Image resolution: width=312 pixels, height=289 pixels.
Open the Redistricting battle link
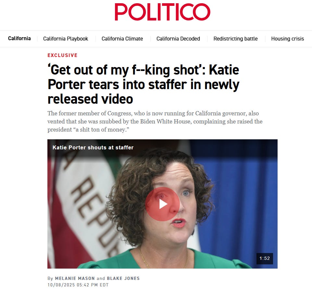[x=235, y=39]
